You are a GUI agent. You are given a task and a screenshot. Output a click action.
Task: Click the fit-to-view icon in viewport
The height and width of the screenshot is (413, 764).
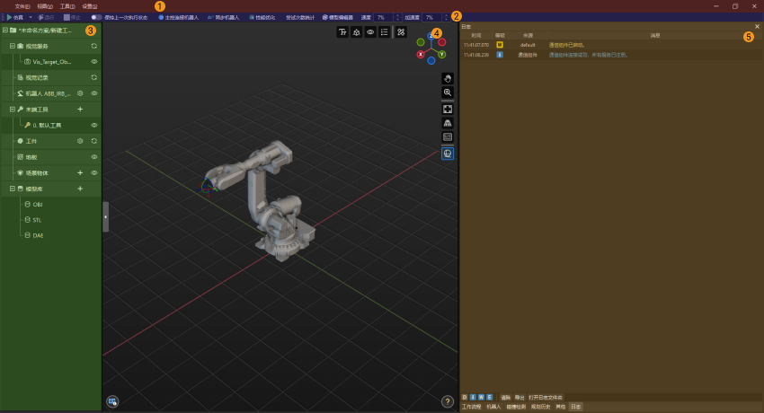[448, 109]
